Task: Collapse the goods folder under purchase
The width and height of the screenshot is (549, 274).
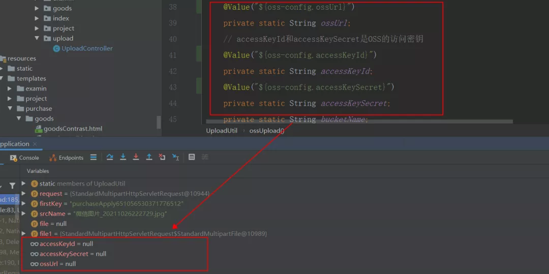Action: 19,118
